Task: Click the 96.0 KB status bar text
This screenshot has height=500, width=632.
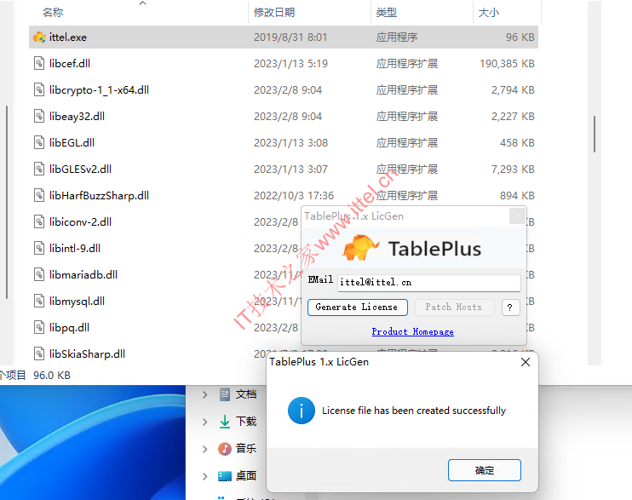Action: tap(52, 376)
